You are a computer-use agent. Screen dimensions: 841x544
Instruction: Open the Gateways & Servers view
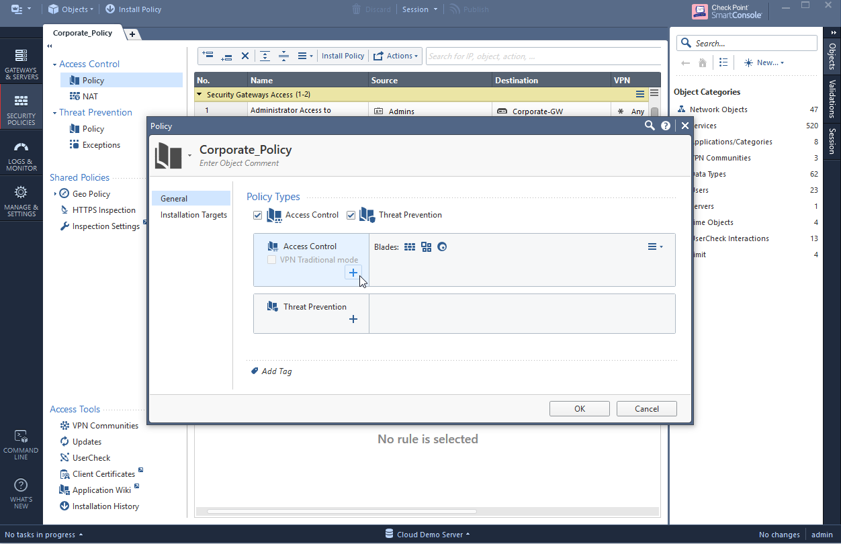click(21, 64)
